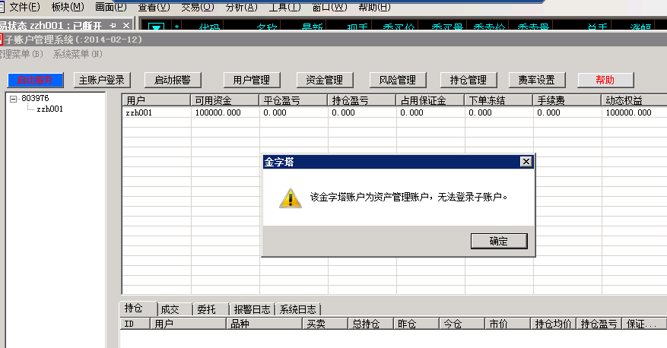667x348 pixels.
Task: Click the 费率设置 button
Action: tap(536, 80)
